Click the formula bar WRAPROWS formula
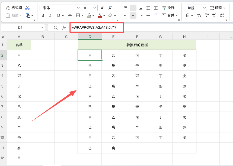 point(94,27)
